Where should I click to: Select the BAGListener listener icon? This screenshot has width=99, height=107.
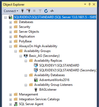pos(36,90)
